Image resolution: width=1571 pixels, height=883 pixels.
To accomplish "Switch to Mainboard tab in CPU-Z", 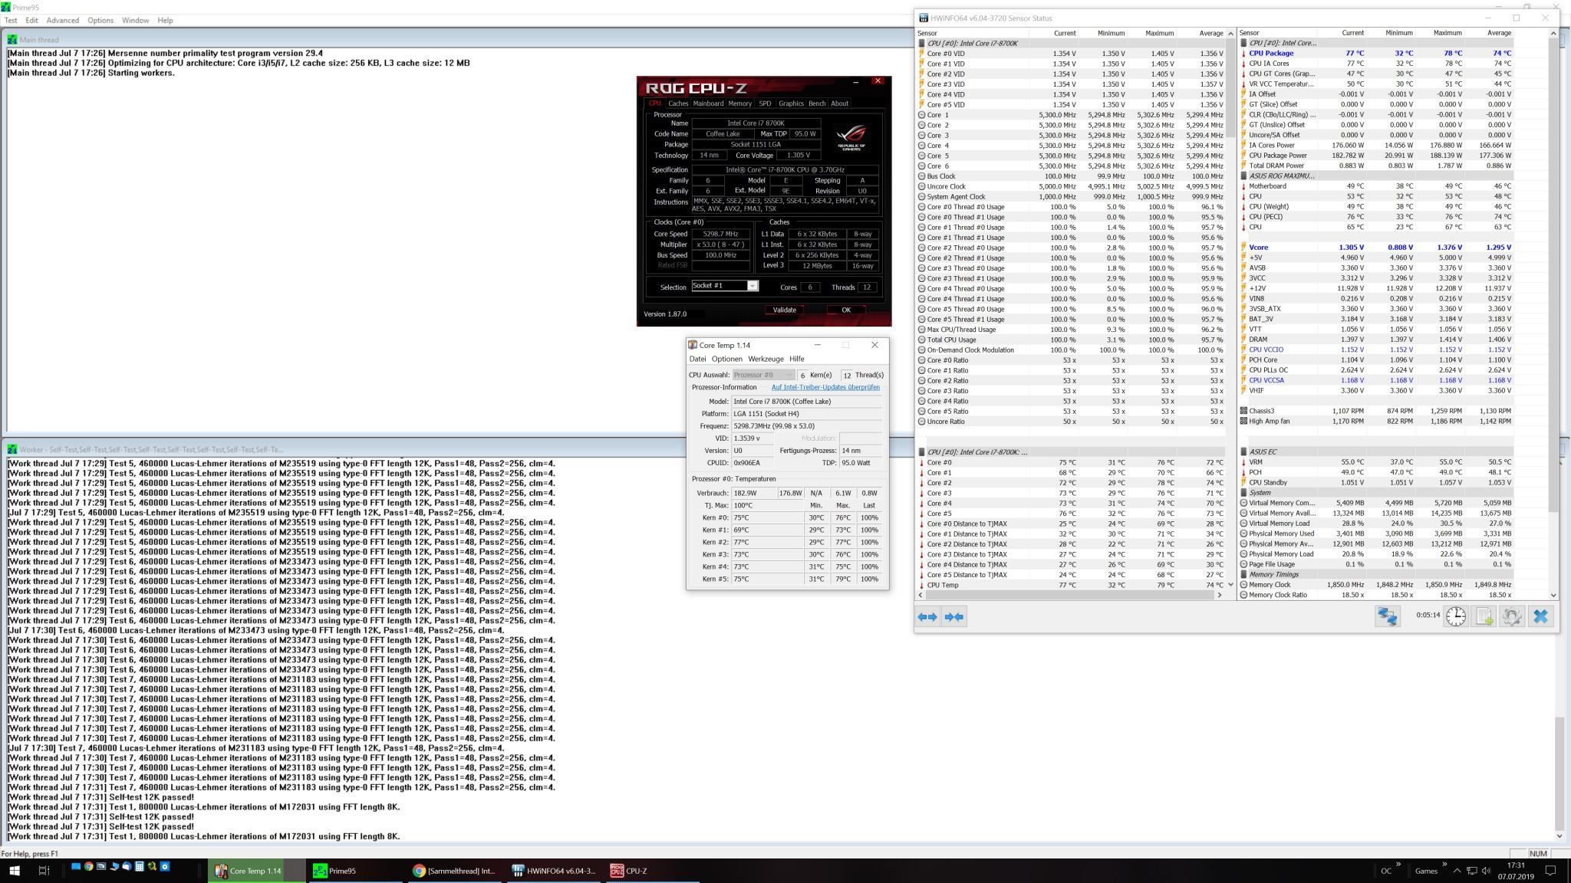I will tap(707, 103).
